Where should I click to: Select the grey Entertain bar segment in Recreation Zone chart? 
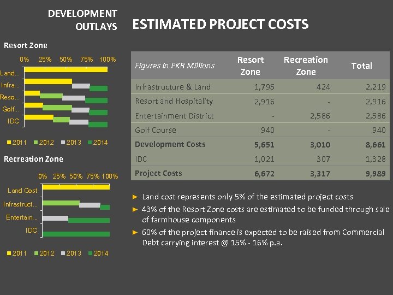click(55, 218)
